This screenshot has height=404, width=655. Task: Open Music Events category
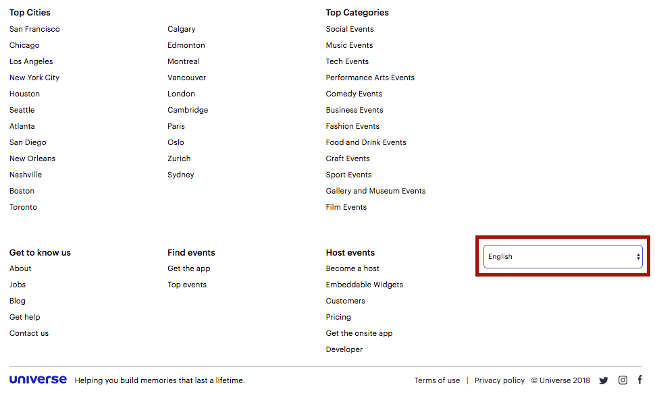[x=349, y=45]
